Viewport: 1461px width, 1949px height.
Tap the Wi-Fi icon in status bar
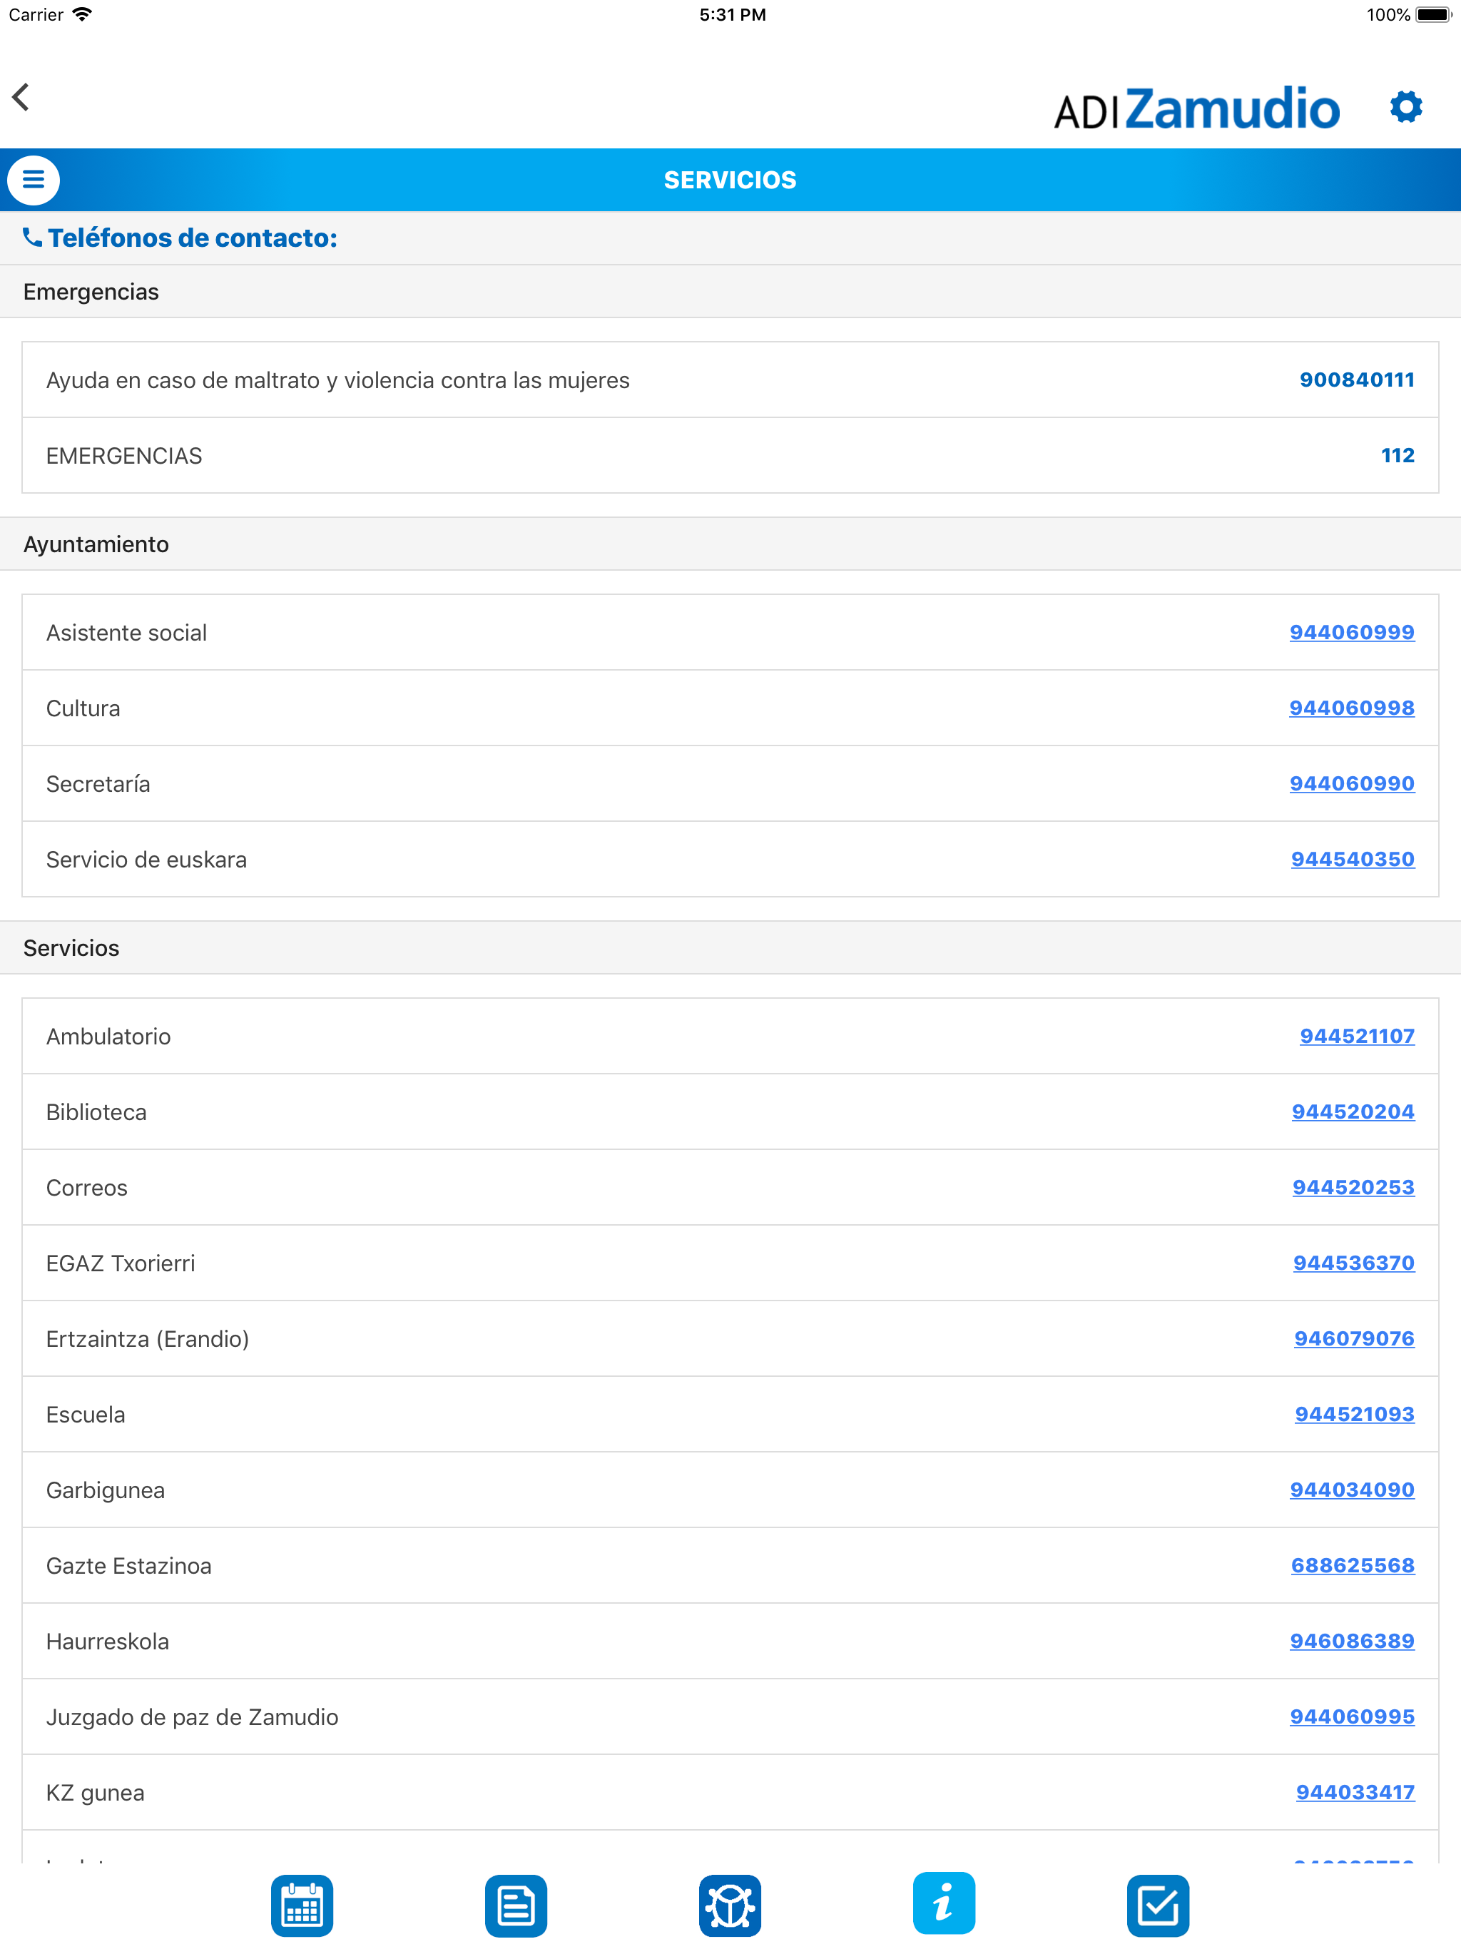(82, 14)
